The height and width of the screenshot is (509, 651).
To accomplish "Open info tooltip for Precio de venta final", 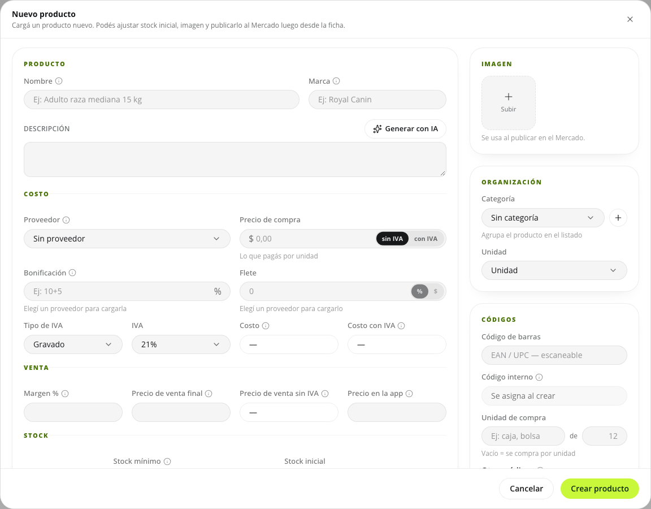I will [x=209, y=394].
